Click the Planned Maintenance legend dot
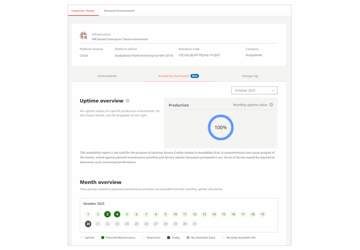 pyautogui.click(x=102, y=237)
